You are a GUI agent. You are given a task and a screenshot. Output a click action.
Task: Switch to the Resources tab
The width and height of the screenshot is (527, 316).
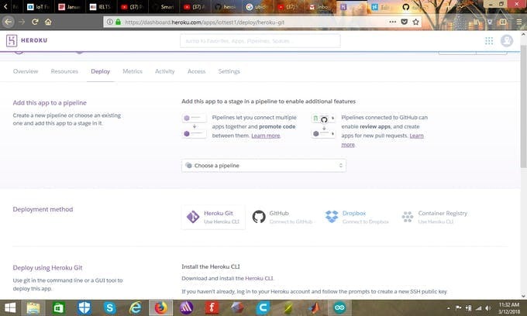point(64,71)
